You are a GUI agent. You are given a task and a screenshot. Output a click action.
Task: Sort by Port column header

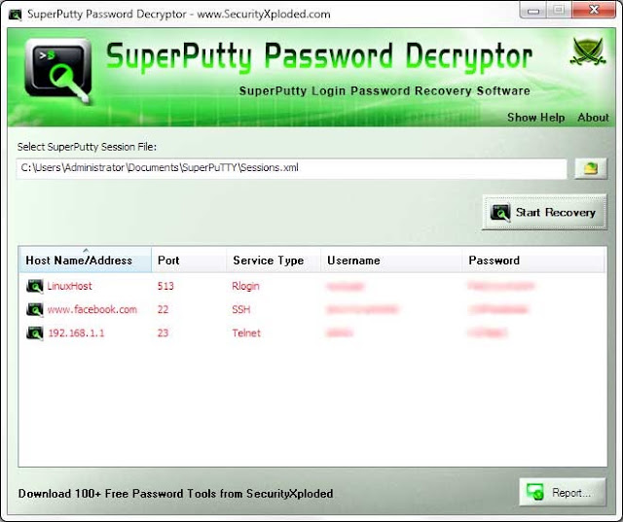(189, 261)
